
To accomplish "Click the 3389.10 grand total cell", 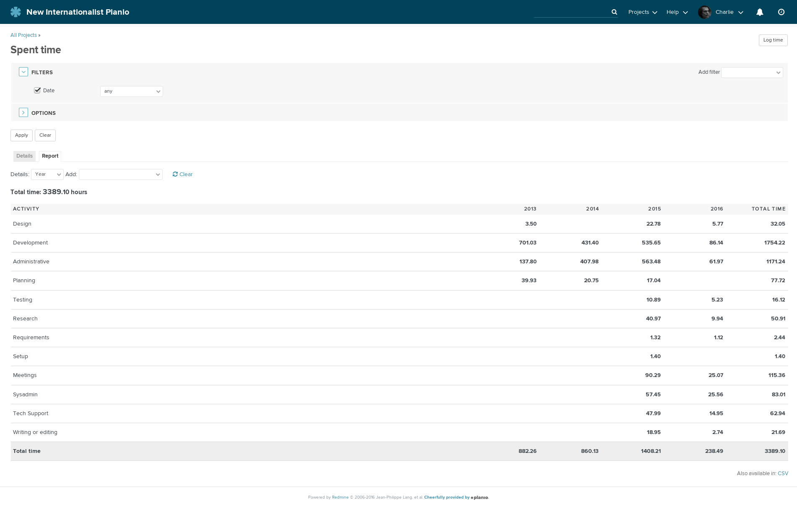I will click(775, 451).
